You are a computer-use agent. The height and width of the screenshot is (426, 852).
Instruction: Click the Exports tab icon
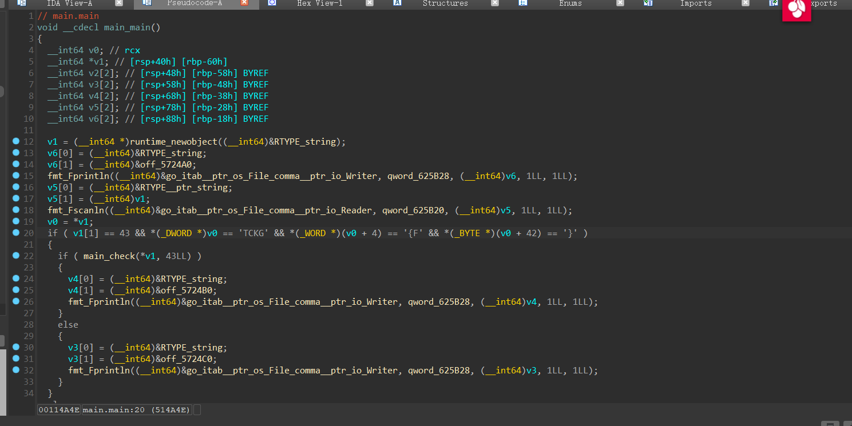coord(774,3)
